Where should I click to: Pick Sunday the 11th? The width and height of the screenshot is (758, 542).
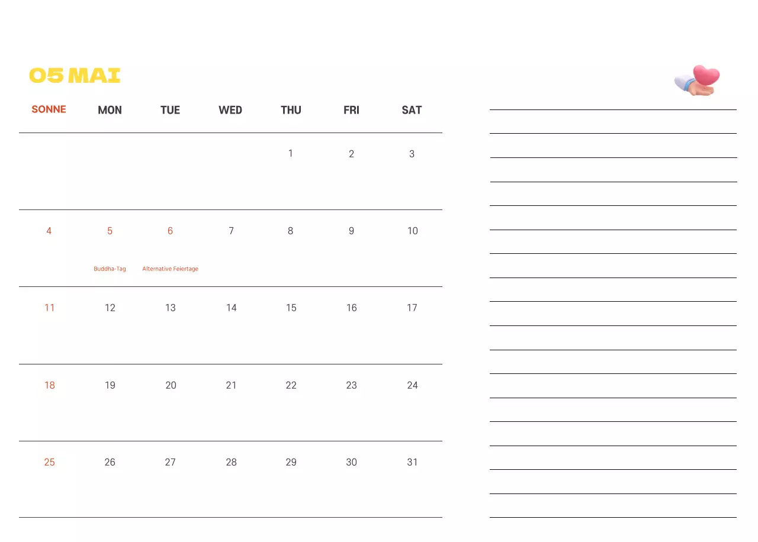point(49,308)
